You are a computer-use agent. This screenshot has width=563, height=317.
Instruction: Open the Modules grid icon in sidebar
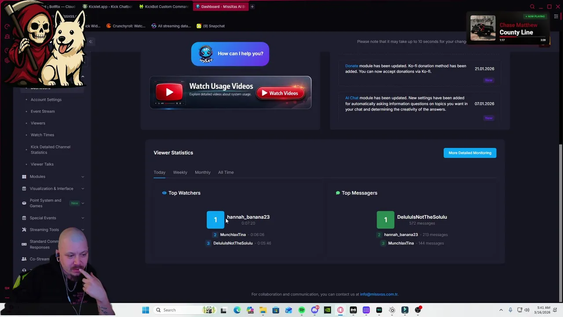(24, 177)
